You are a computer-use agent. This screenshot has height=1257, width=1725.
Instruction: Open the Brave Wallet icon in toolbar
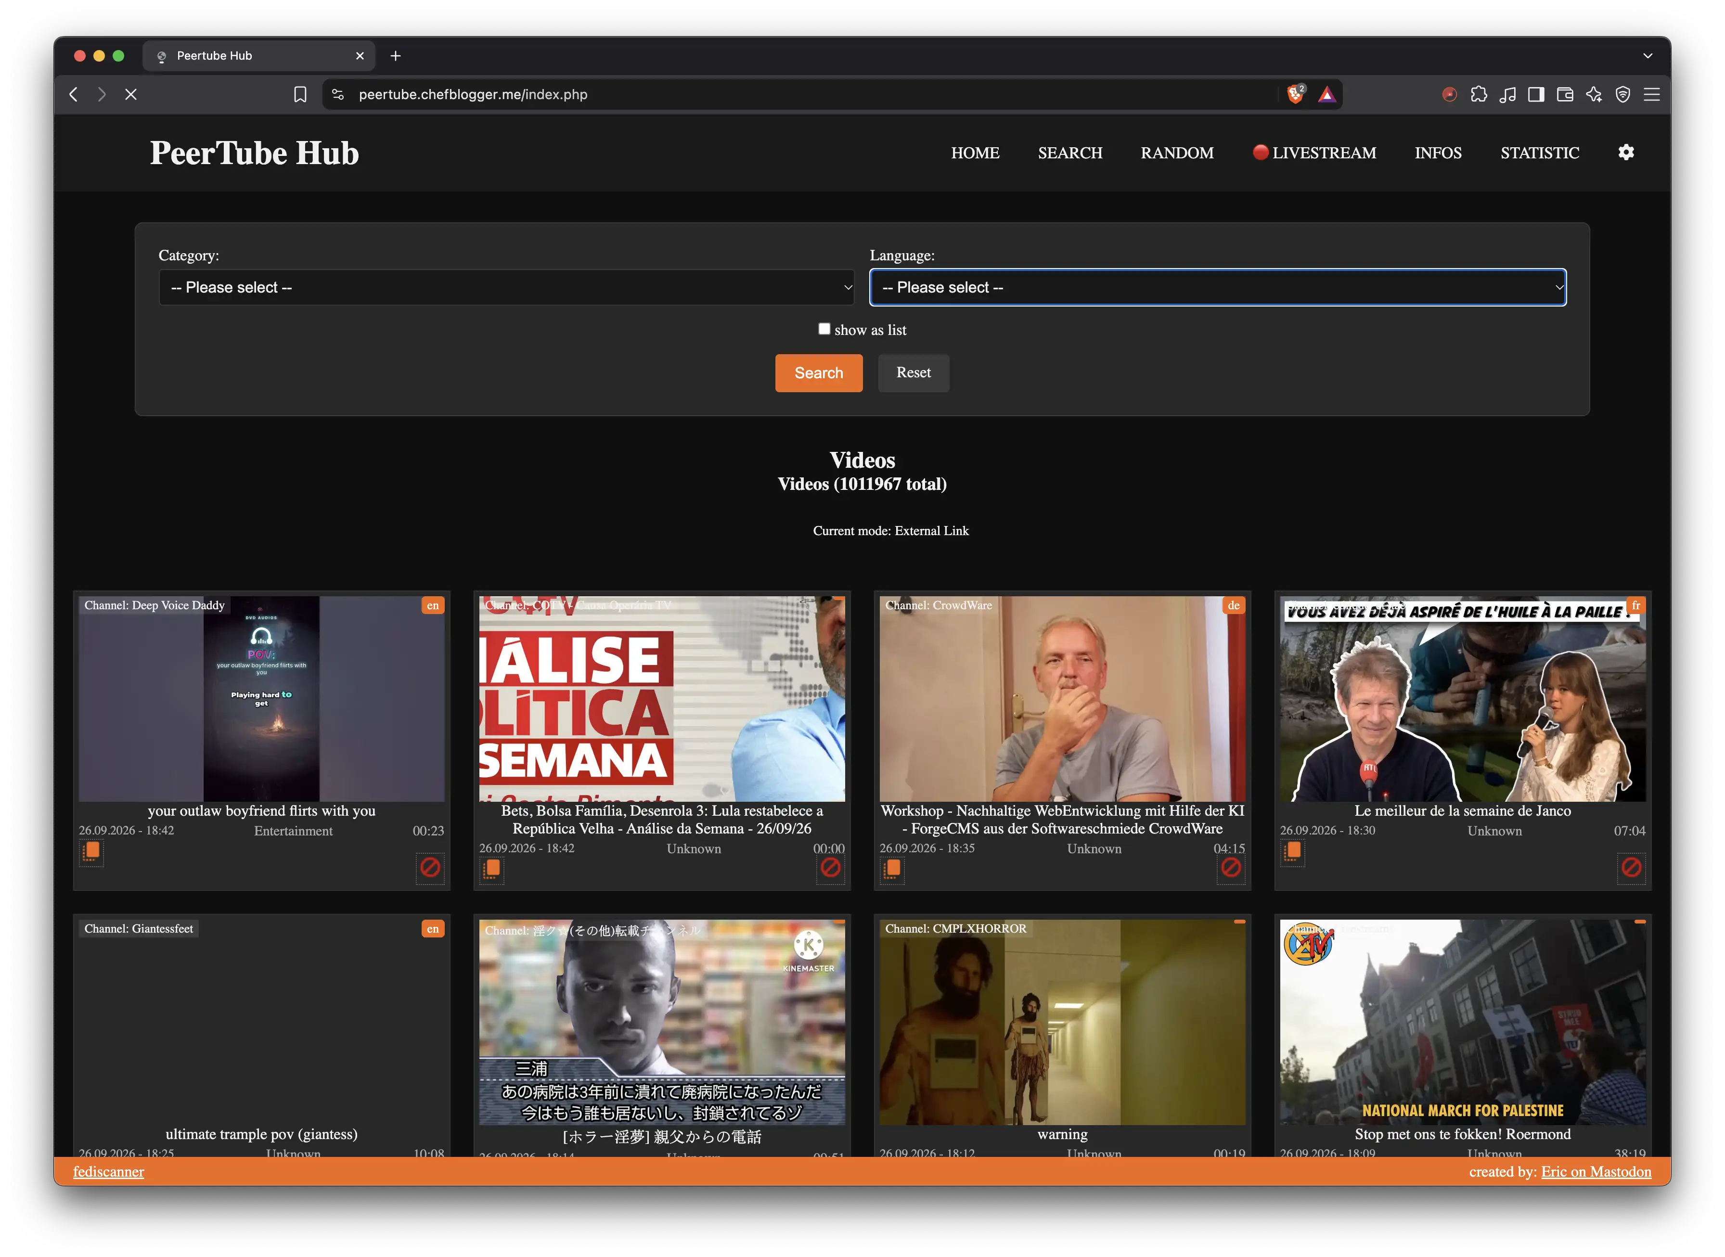[1564, 94]
